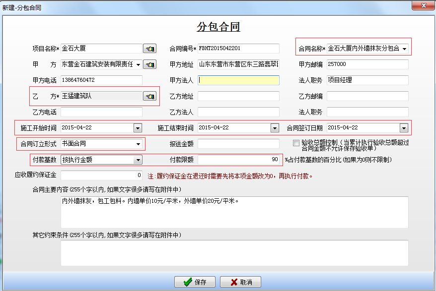Click into the 合同主要内容 text area
Viewport: 436px width, 291px height.
coord(234,211)
